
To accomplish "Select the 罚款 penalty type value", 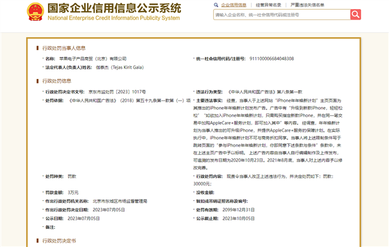I will (72, 176).
